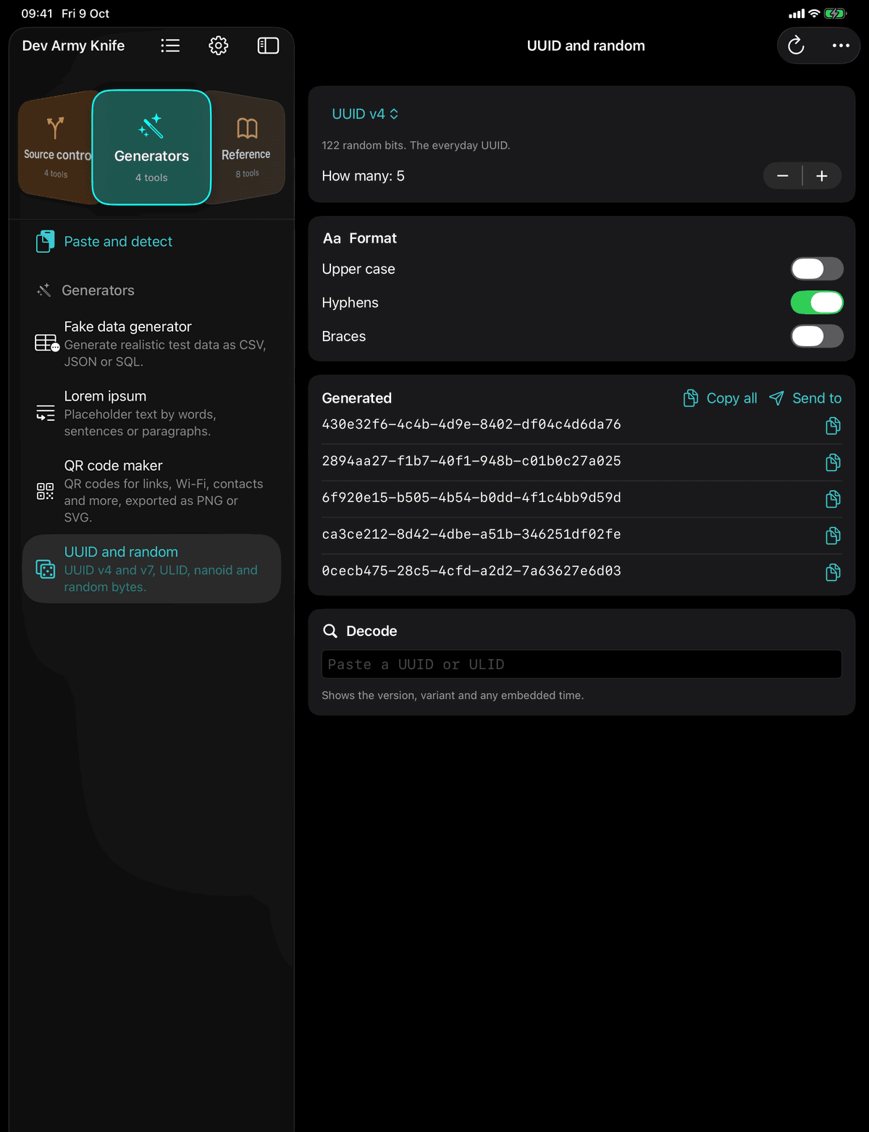869x1132 pixels.
Task: Open QR code maker tool
Action: (151, 490)
